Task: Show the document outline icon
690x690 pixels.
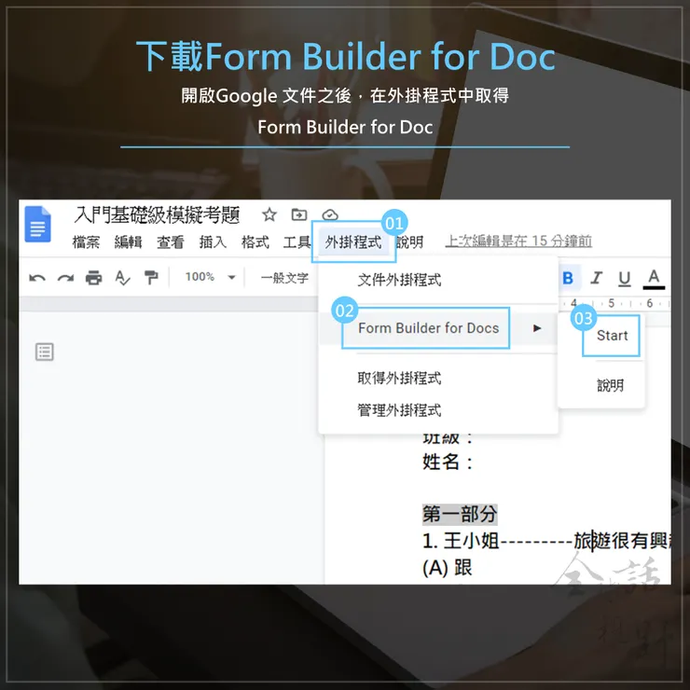Action: (45, 352)
